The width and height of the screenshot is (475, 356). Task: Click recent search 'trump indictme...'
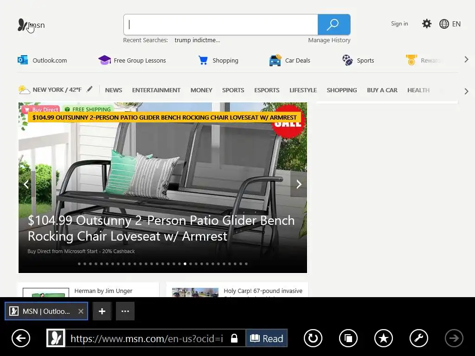[197, 40]
